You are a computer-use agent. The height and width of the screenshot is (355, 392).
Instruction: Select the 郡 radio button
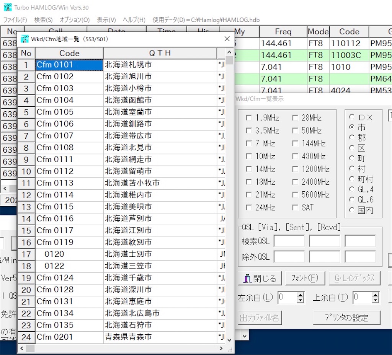pyautogui.click(x=352, y=137)
